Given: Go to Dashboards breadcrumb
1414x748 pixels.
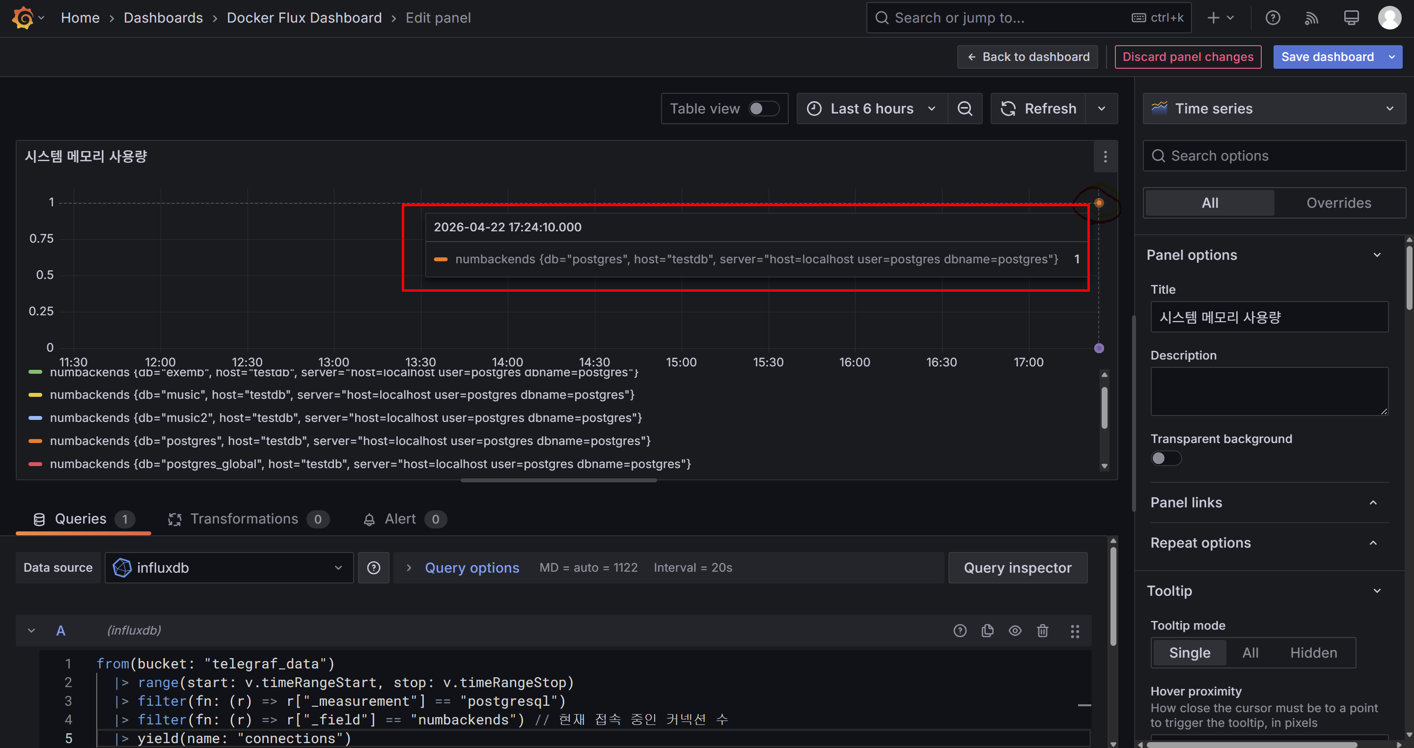Looking at the screenshot, I should 163,18.
